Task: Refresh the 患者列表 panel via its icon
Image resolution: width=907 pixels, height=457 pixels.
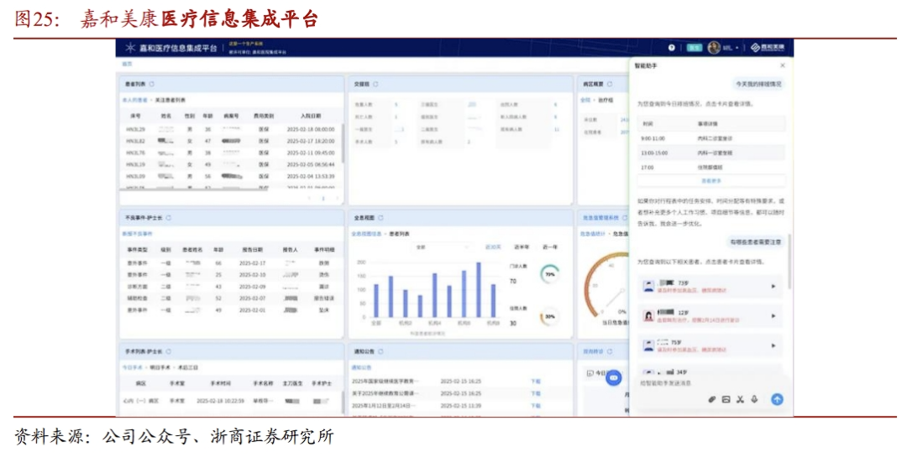Action: (x=152, y=85)
